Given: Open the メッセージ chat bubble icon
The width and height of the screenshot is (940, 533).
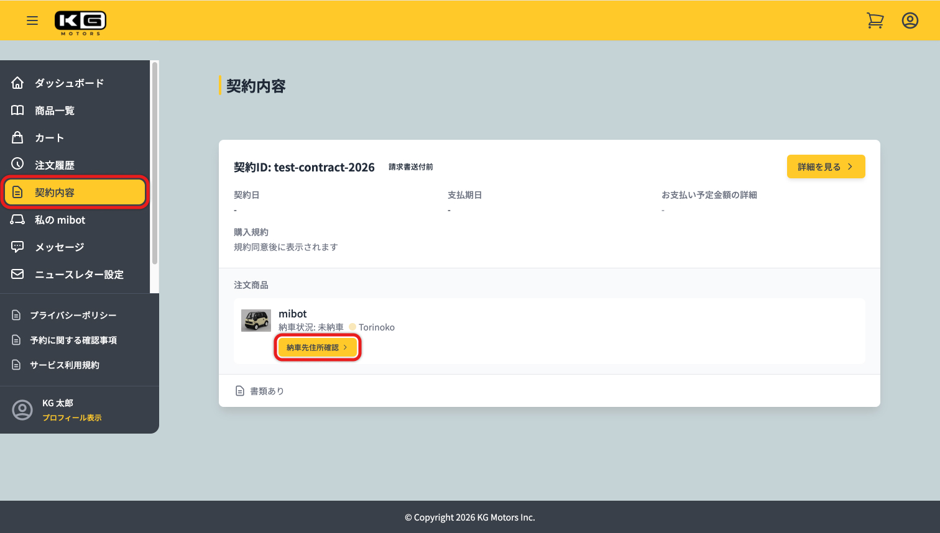Looking at the screenshot, I should click(x=18, y=247).
